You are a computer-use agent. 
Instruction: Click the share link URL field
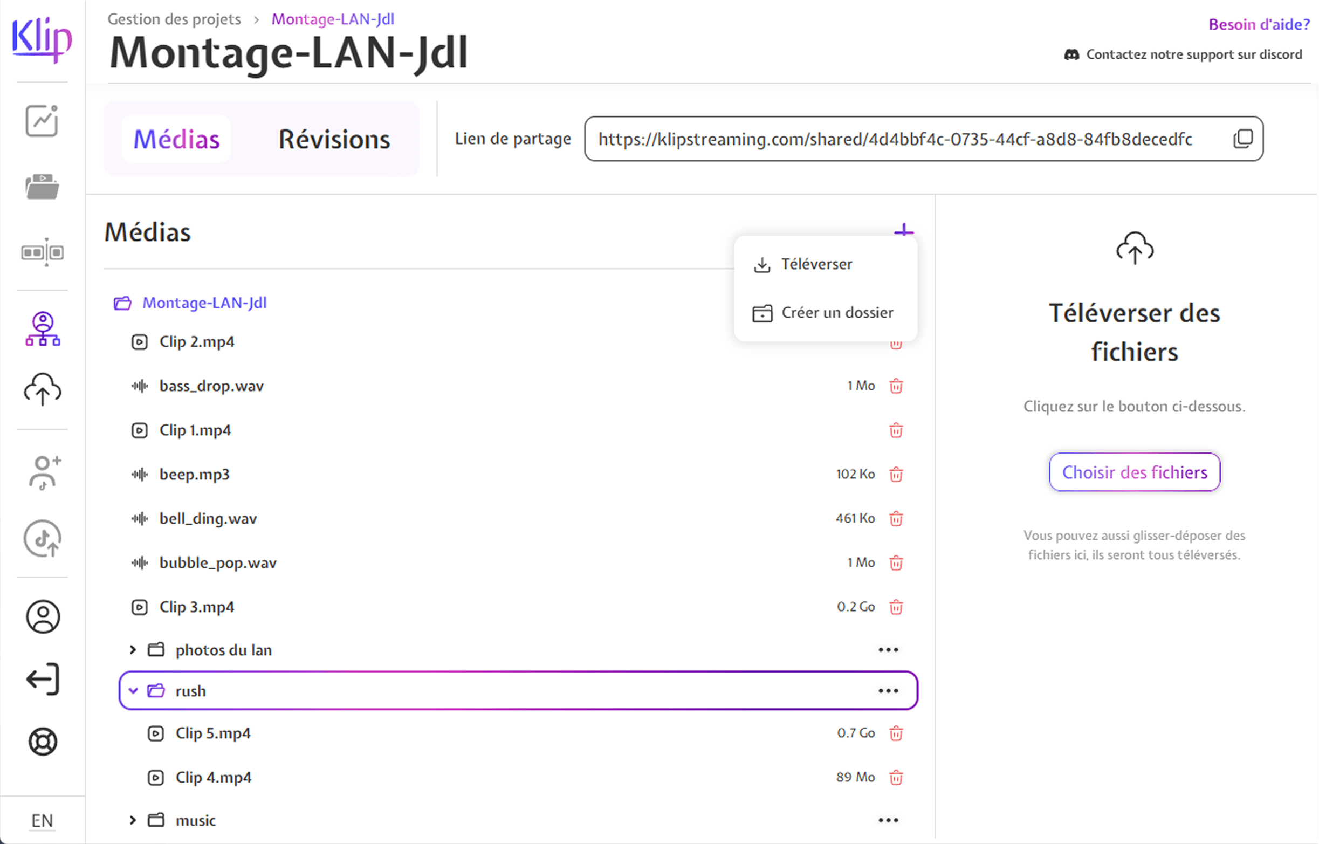(894, 139)
